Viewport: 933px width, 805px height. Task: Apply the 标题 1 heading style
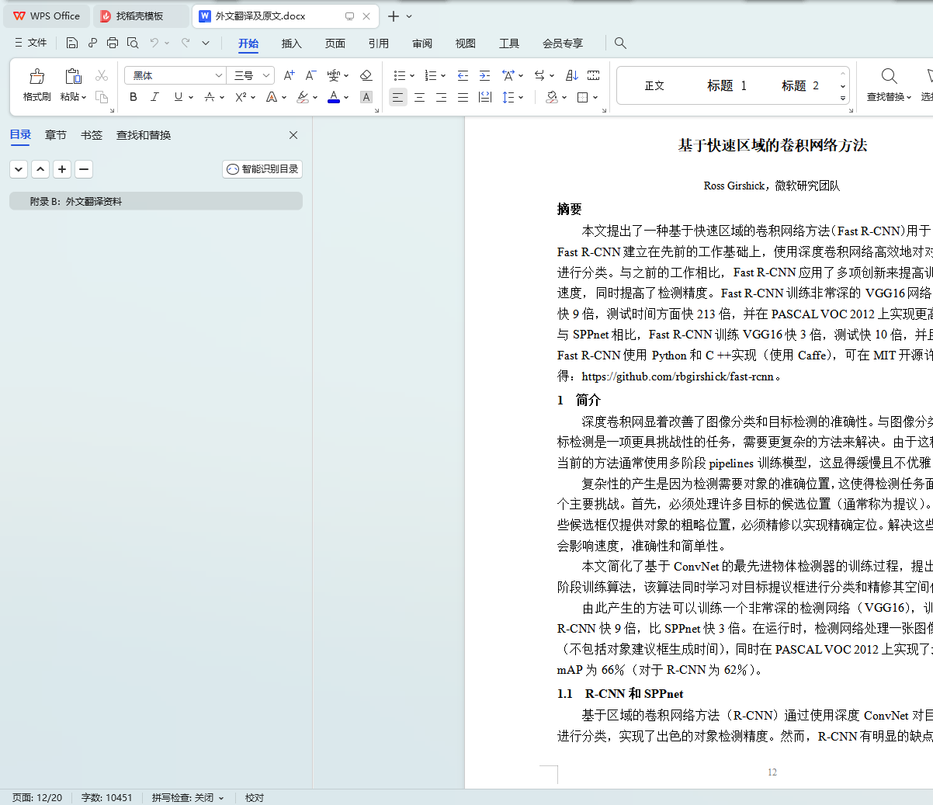[727, 85]
